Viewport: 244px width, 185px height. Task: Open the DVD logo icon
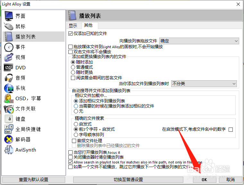tap(9, 67)
